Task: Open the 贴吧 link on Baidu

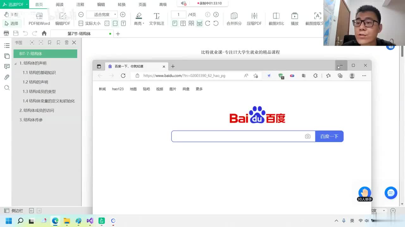Action: coord(146,89)
